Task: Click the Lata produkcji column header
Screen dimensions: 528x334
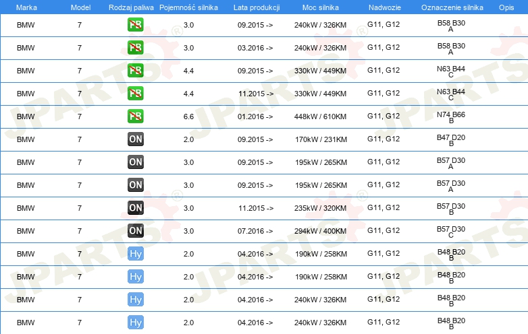Action: click(257, 7)
